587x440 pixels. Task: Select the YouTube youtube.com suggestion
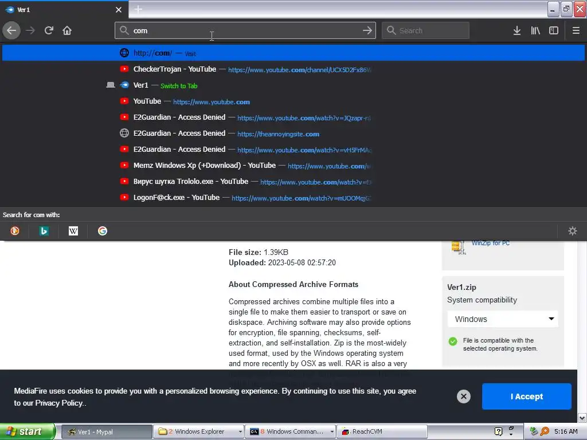tap(293, 101)
